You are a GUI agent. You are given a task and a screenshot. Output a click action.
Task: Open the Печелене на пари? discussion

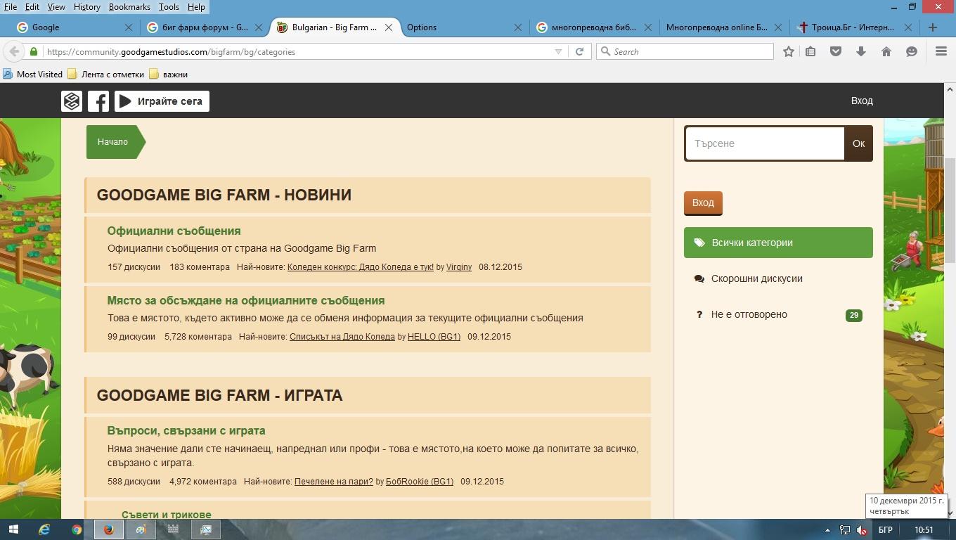point(334,482)
